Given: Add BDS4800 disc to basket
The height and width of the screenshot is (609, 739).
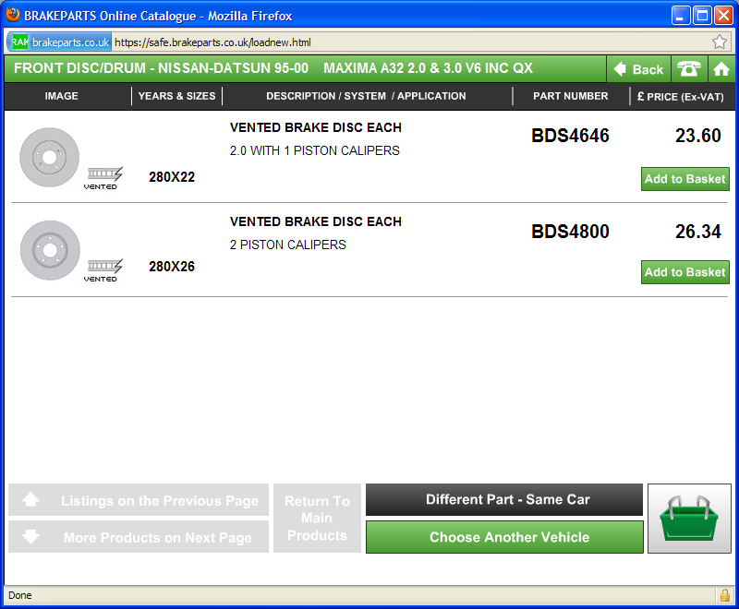Looking at the screenshot, I should tap(684, 272).
